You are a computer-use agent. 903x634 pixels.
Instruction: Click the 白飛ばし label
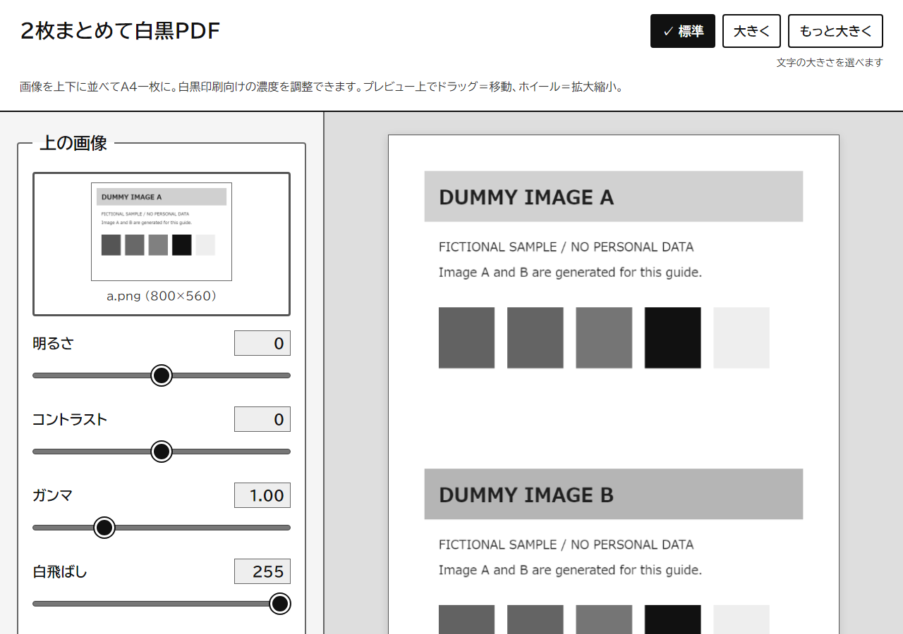click(x=60, y=571)
